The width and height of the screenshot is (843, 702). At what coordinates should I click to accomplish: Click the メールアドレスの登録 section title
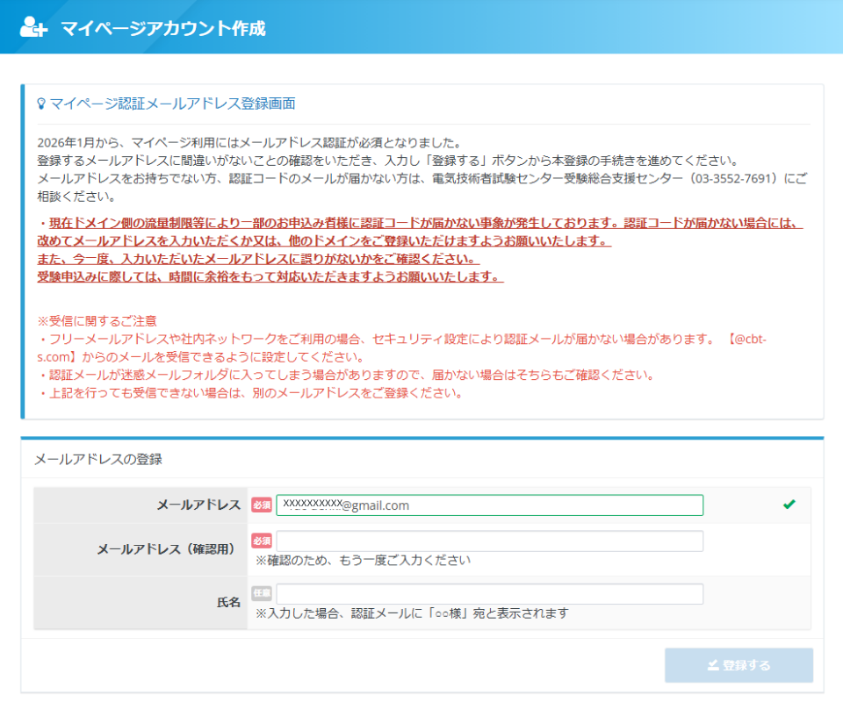[98, 459]
